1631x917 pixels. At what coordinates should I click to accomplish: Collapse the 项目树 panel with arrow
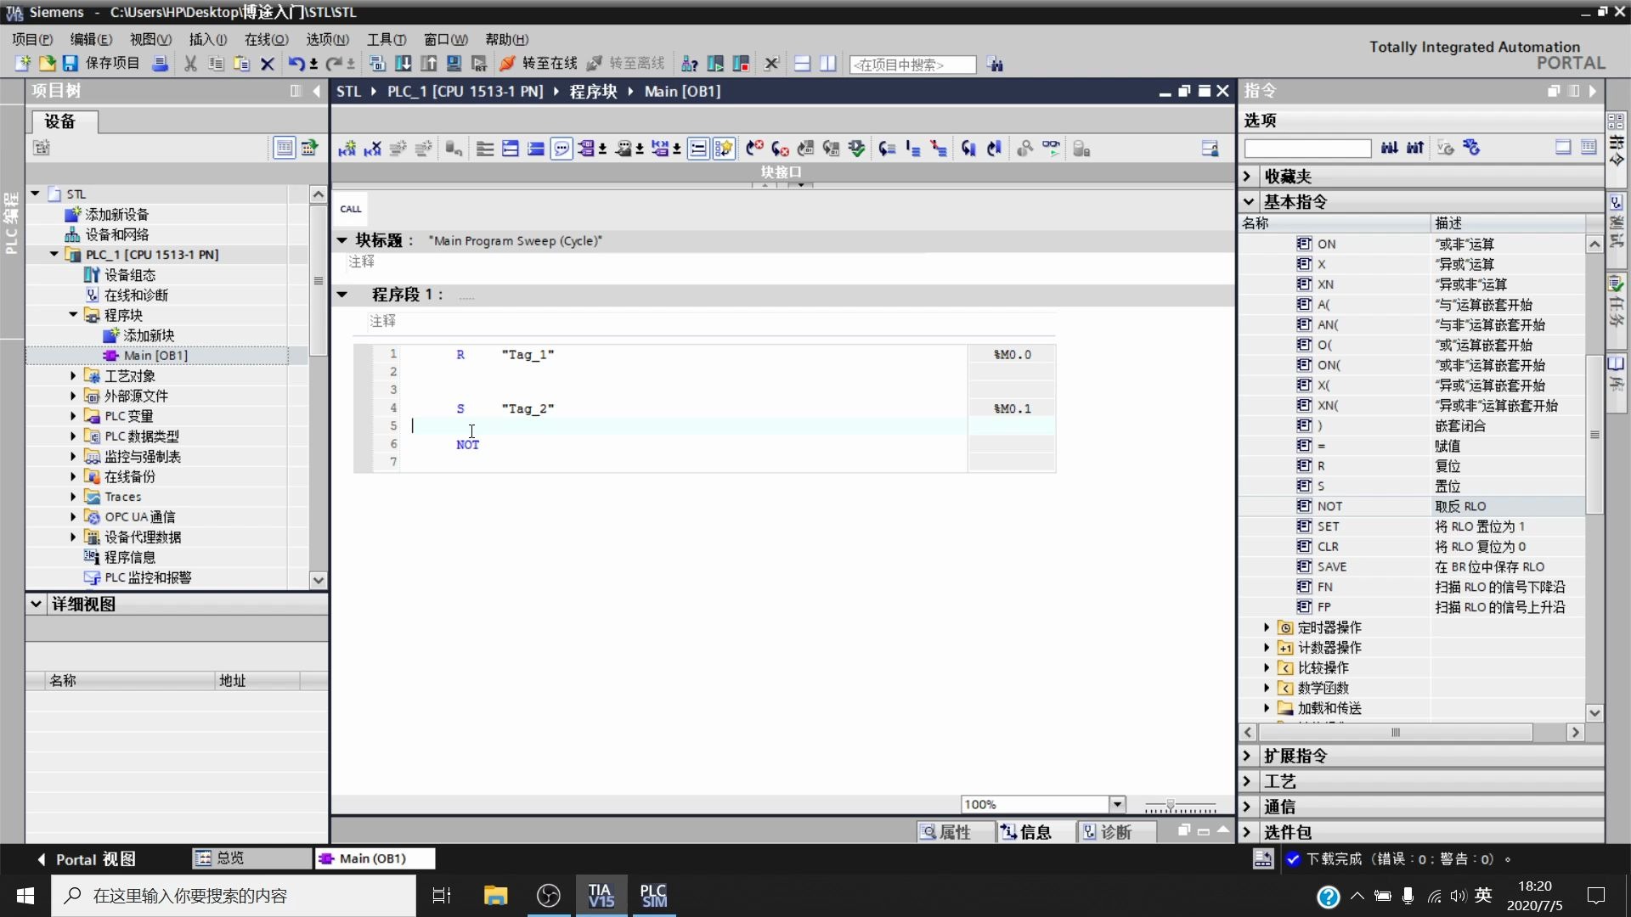pyautogui.click(x=316, y=91)
